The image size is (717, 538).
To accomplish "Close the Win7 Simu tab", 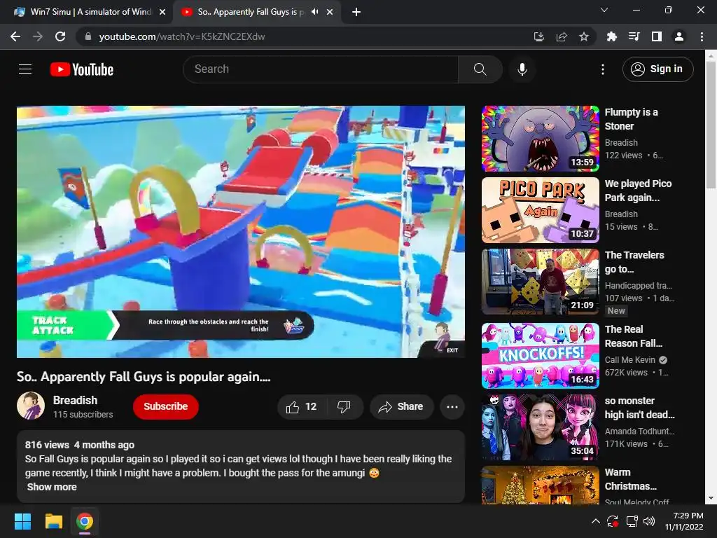I will pyautogui.click(x=162, y=13).
